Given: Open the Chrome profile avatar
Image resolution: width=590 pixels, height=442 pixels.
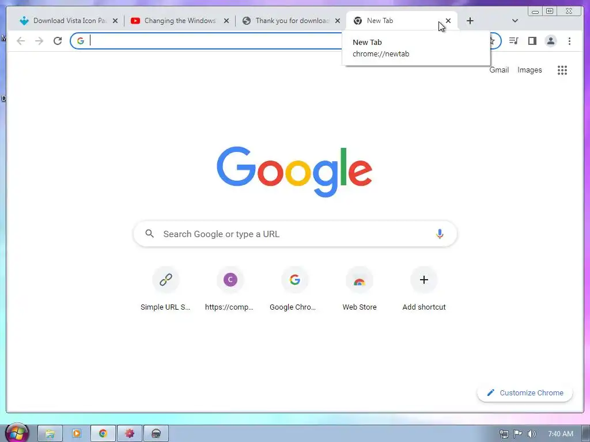Looking at the screenshot, I should click(550, 41).
